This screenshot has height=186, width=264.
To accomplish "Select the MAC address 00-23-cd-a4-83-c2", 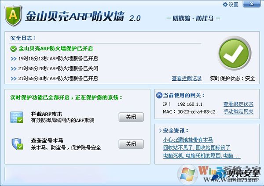I will tap(196, 111).
